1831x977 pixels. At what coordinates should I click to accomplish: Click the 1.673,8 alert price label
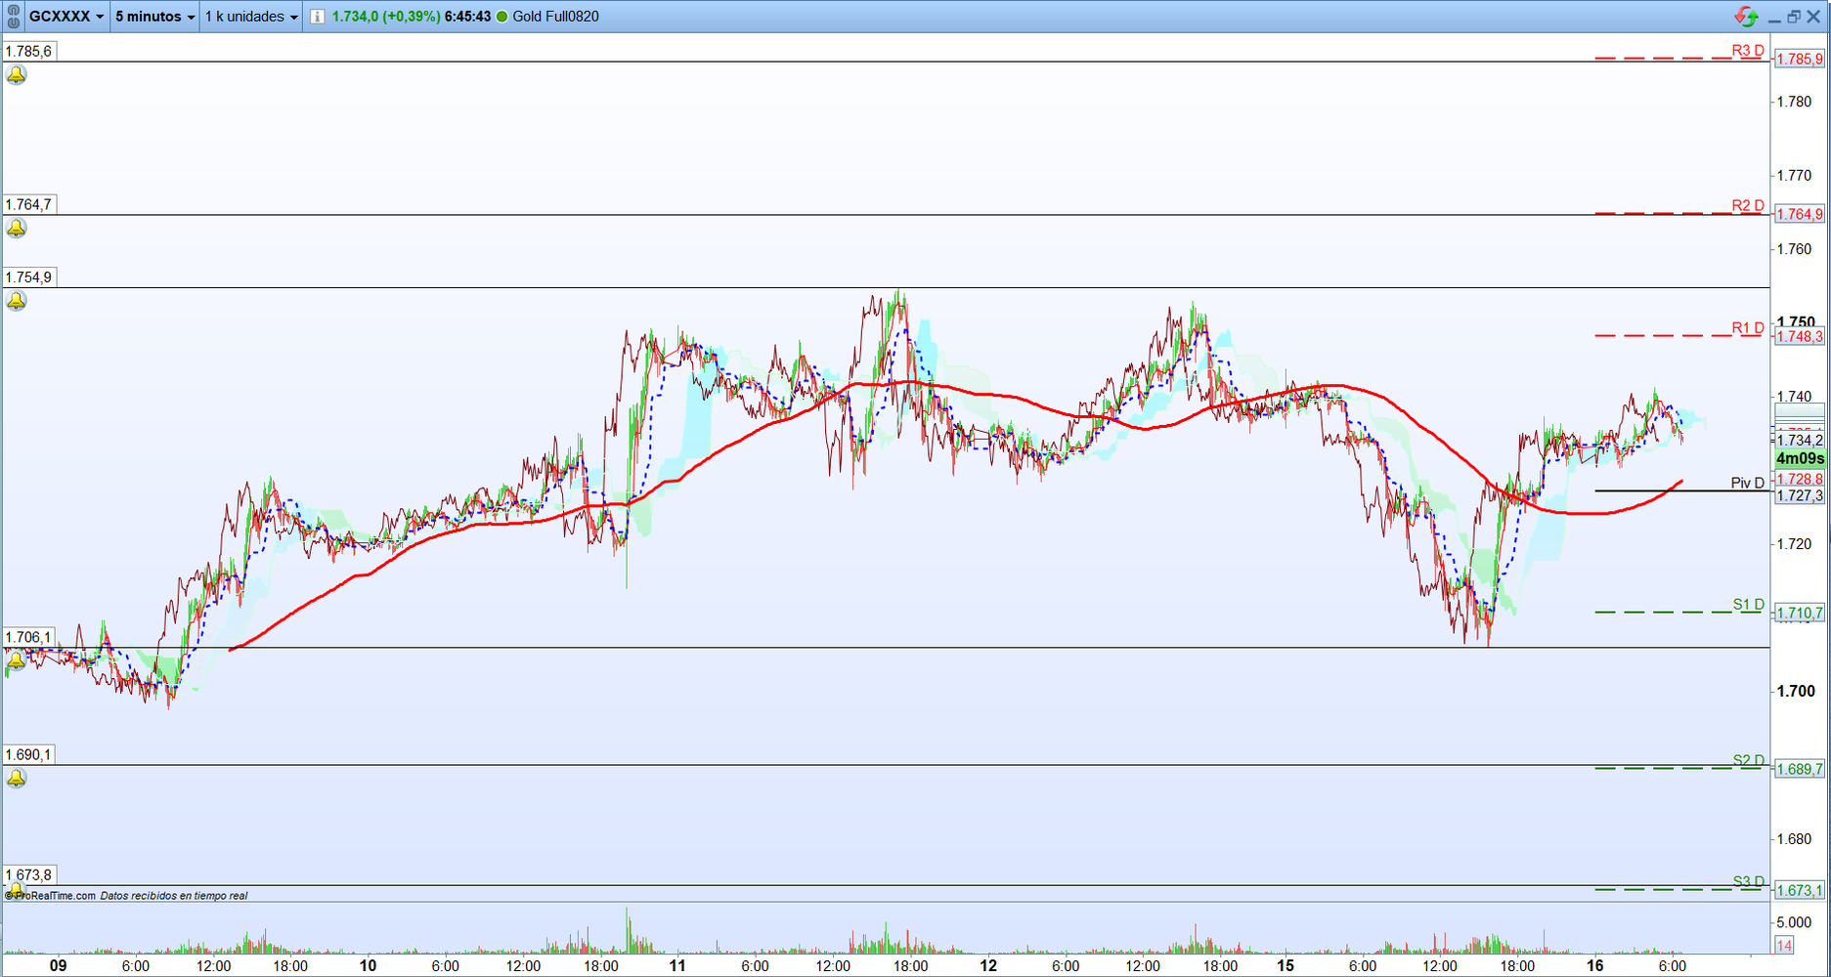(x=28, y=874)
